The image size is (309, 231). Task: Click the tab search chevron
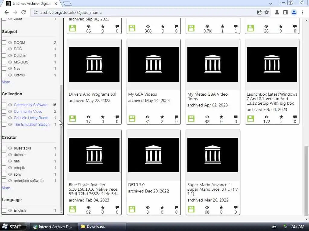tap(271, 4)
